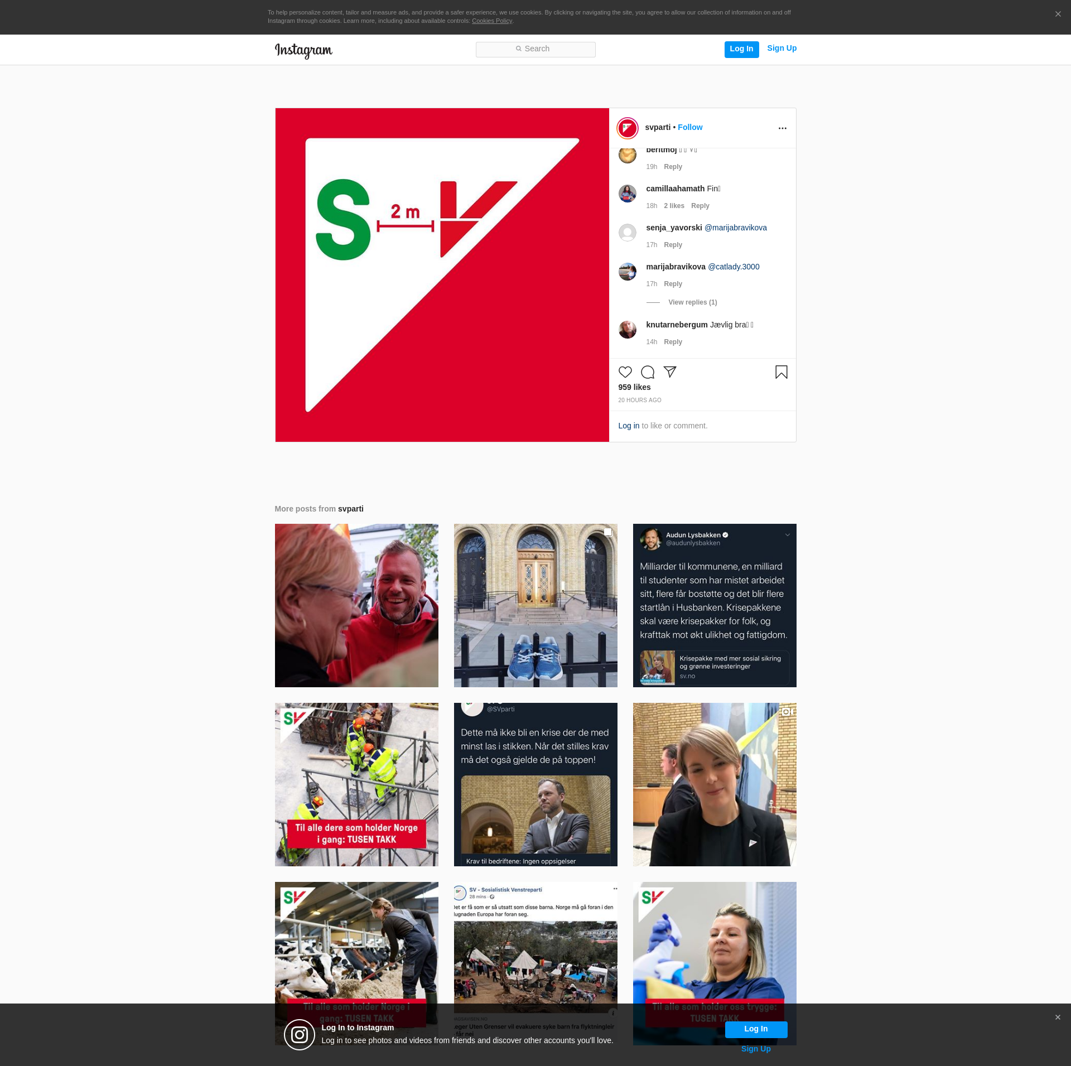Screen dimensions: 1071x1066
Task: Click the Sign Up link in header
Action: coord(781,48)
